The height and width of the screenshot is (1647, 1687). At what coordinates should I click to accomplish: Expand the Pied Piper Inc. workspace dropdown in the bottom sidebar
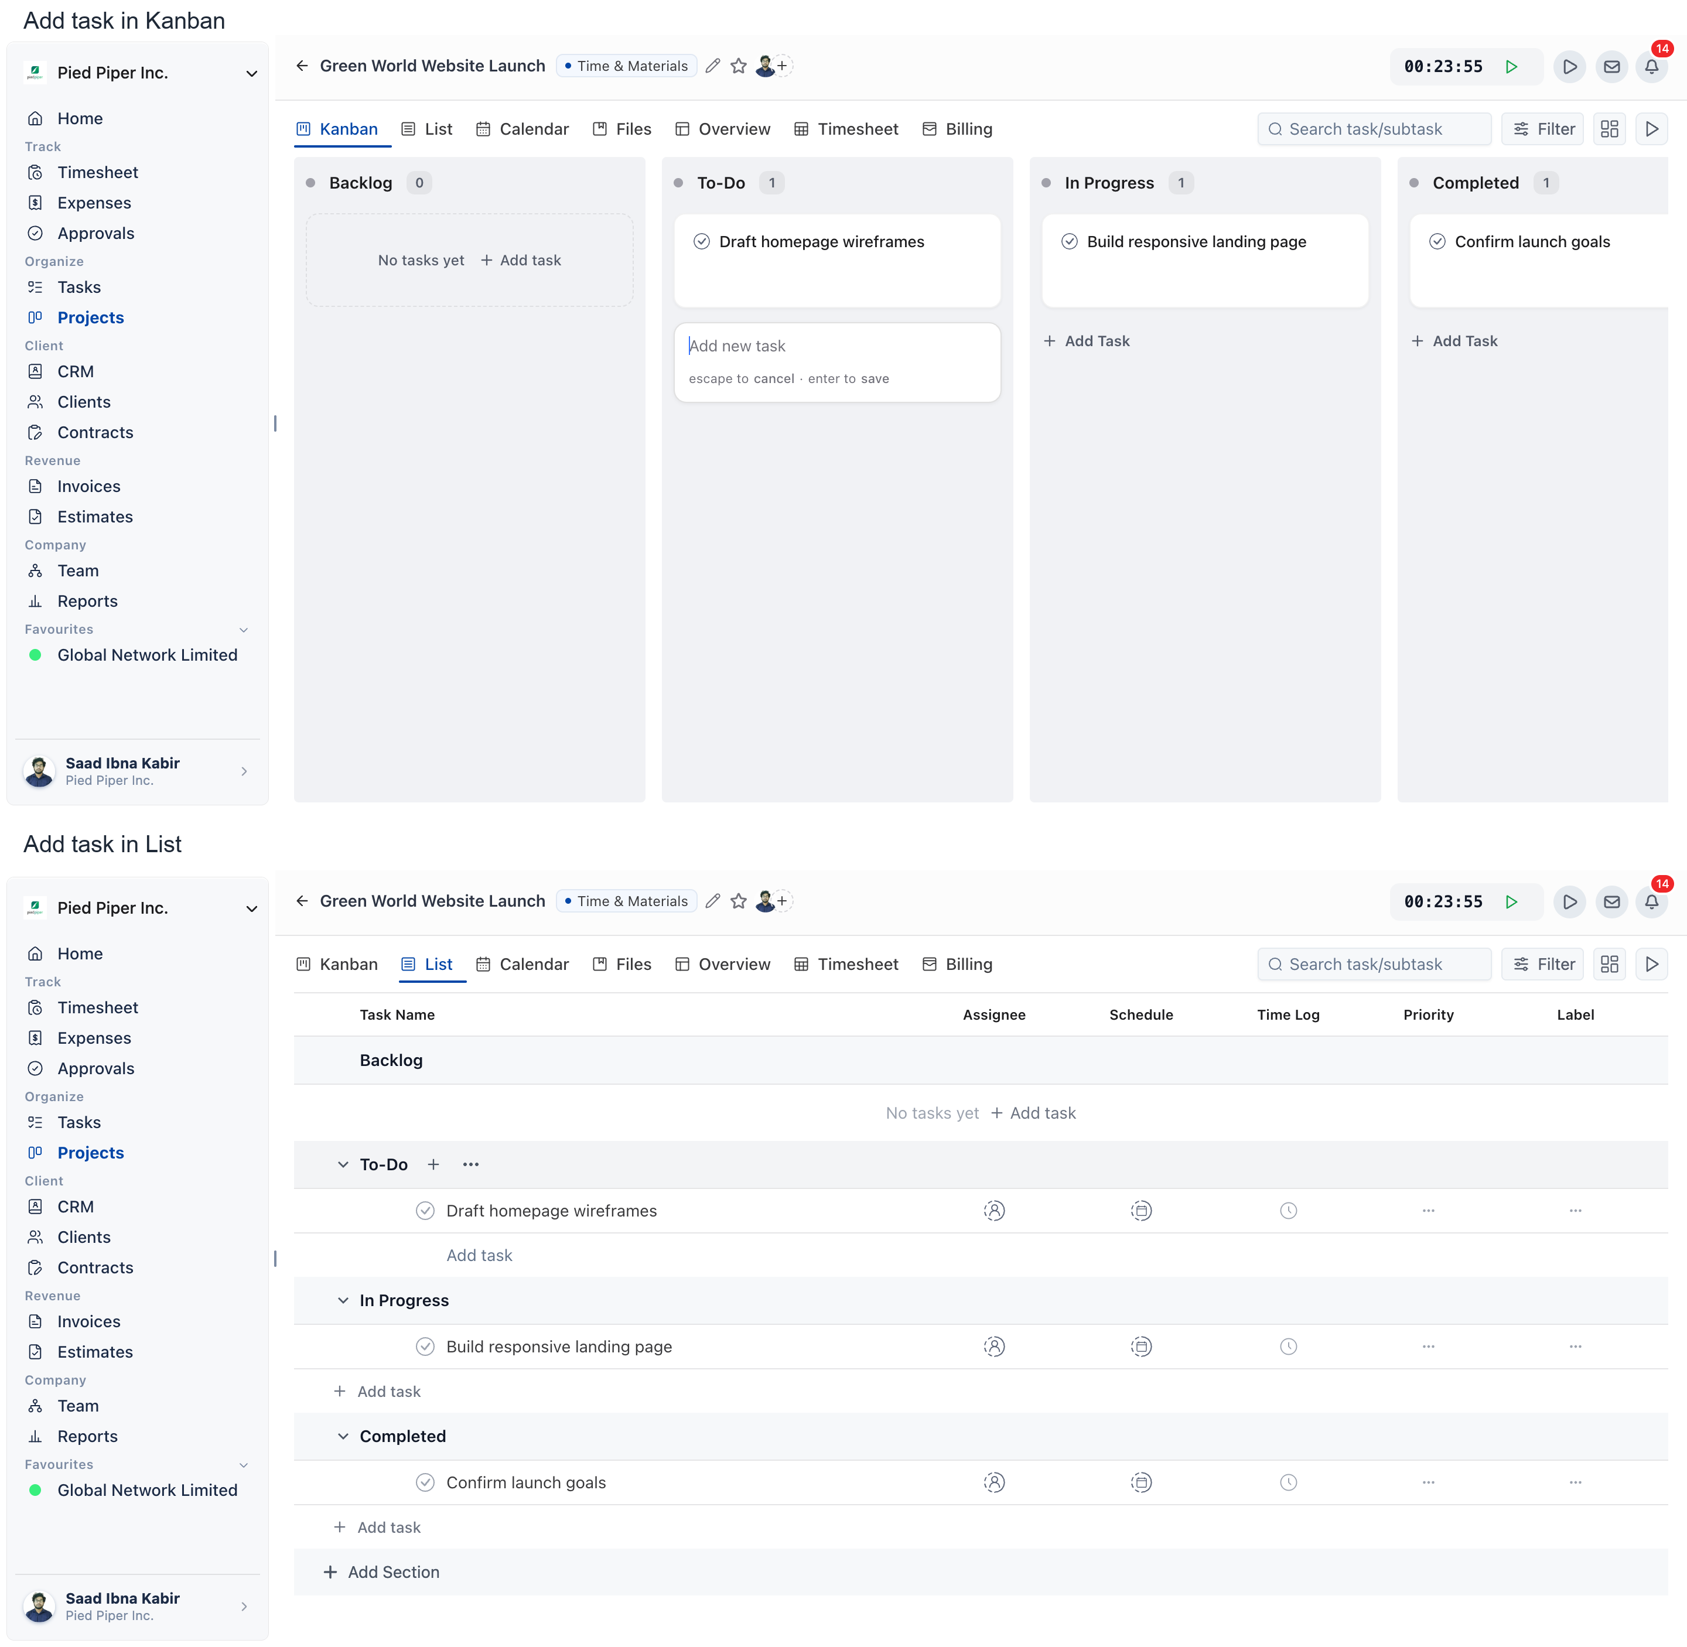[x=252, y=908]
